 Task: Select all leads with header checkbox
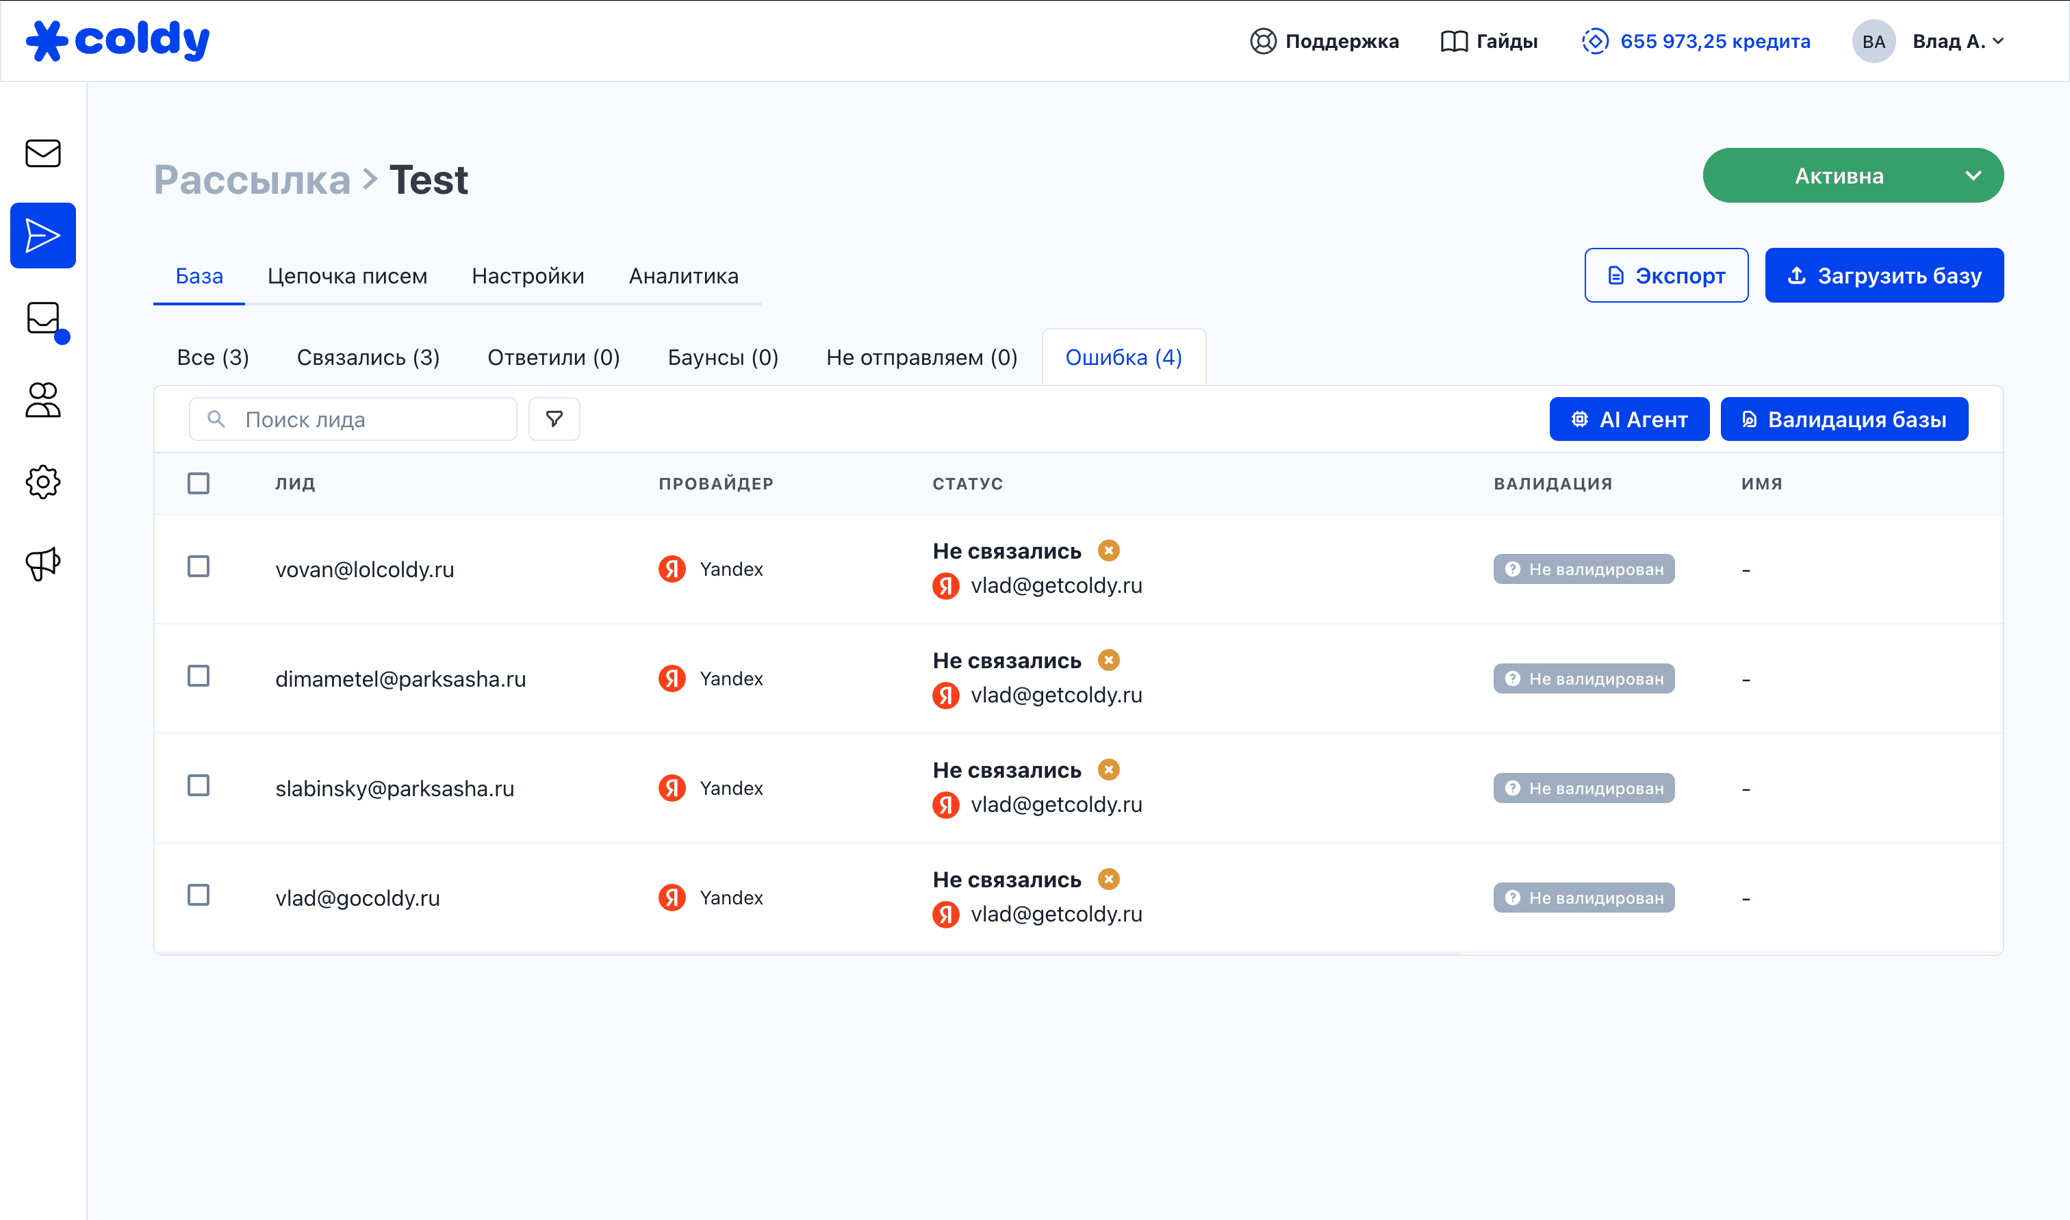coord(198,483)
